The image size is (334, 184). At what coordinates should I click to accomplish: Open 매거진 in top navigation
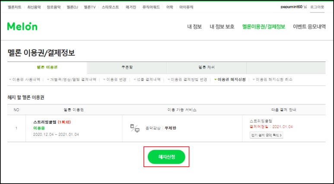click(131, 7)
